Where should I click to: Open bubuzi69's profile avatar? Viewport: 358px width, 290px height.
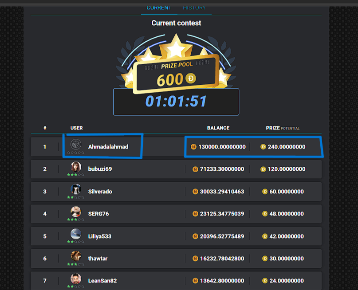pos(76,167)
